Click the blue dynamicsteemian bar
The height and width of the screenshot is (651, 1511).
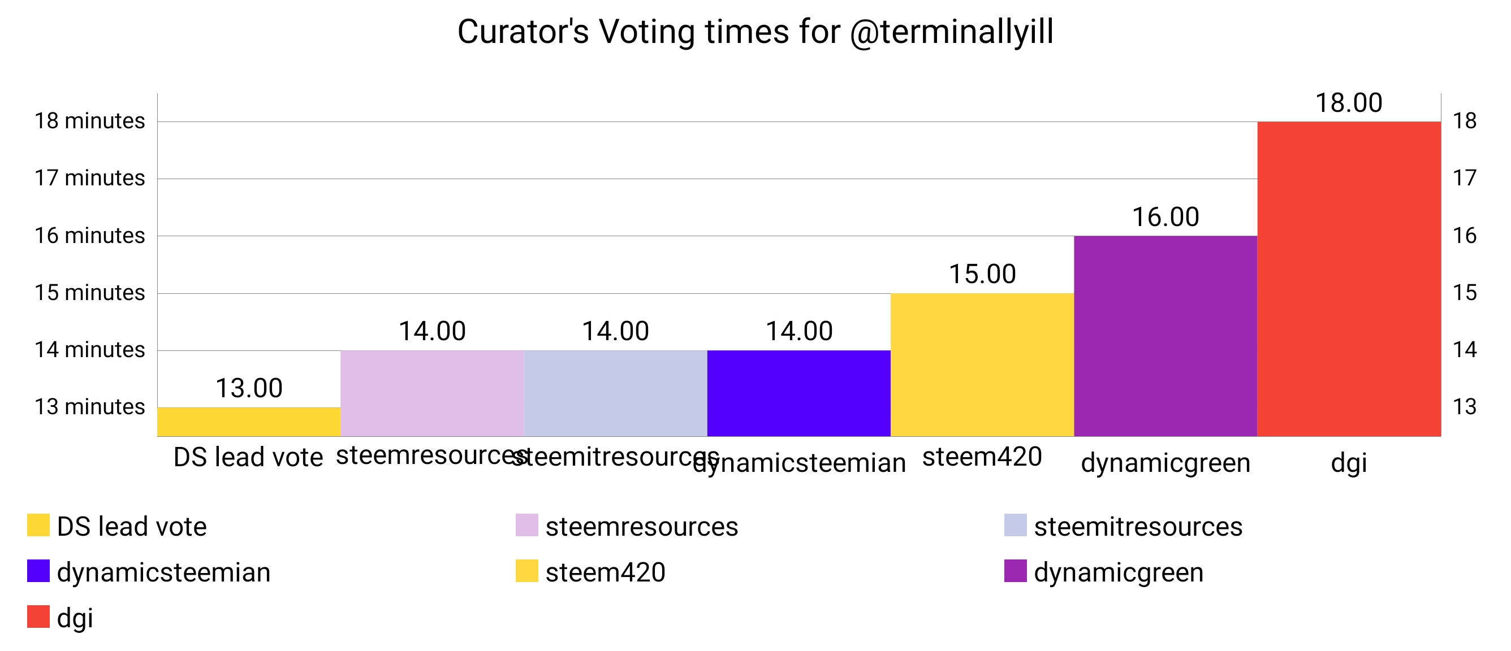[798, 393]
